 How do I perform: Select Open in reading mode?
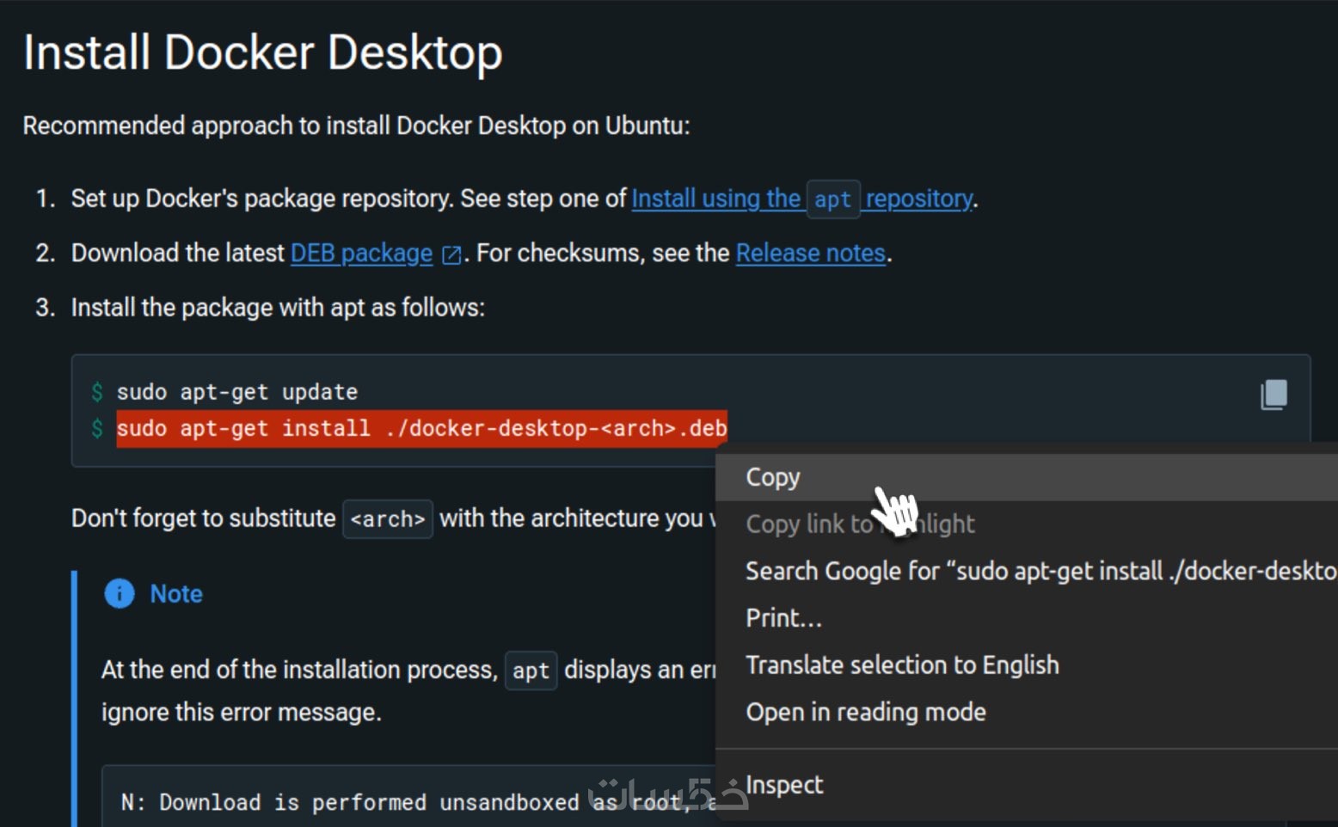(865, 713)
